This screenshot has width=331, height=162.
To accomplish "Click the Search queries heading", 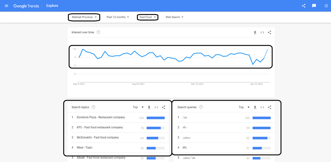I will (x=187, y=107).
